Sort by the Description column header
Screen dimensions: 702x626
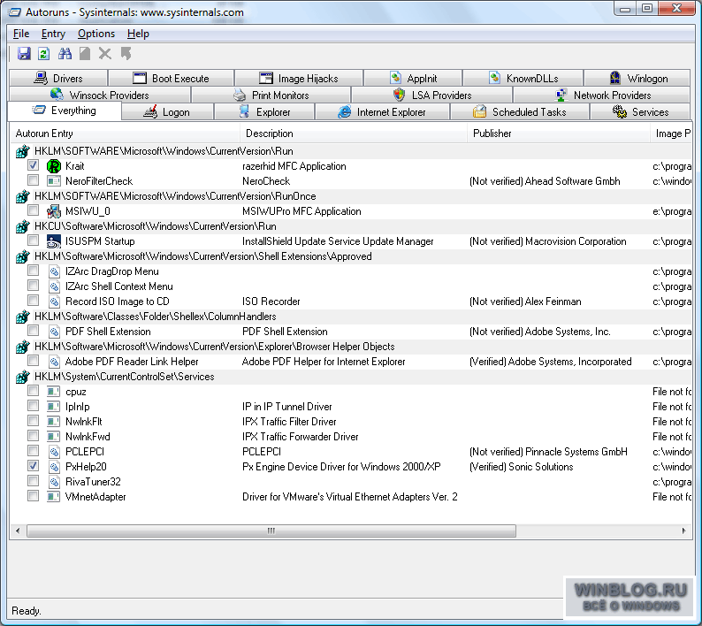[354, 134]
